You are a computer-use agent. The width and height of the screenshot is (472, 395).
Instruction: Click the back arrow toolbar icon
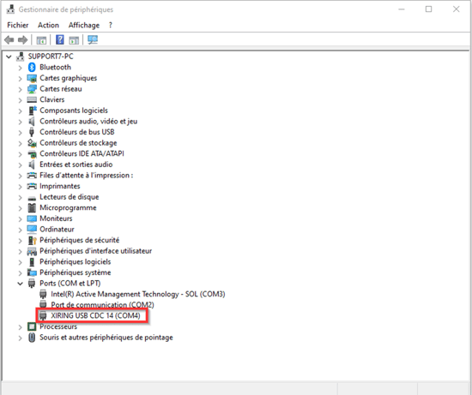point(9,39)
